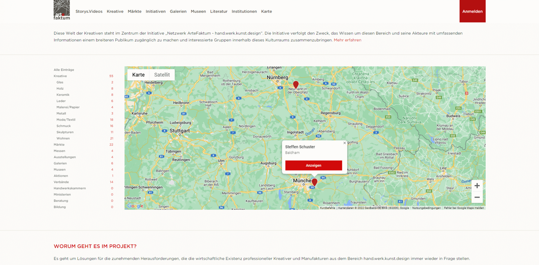The height and width of the screenshot is (265, 539).
Task: Switch map to Satellit view
Action: coord(162,75)
